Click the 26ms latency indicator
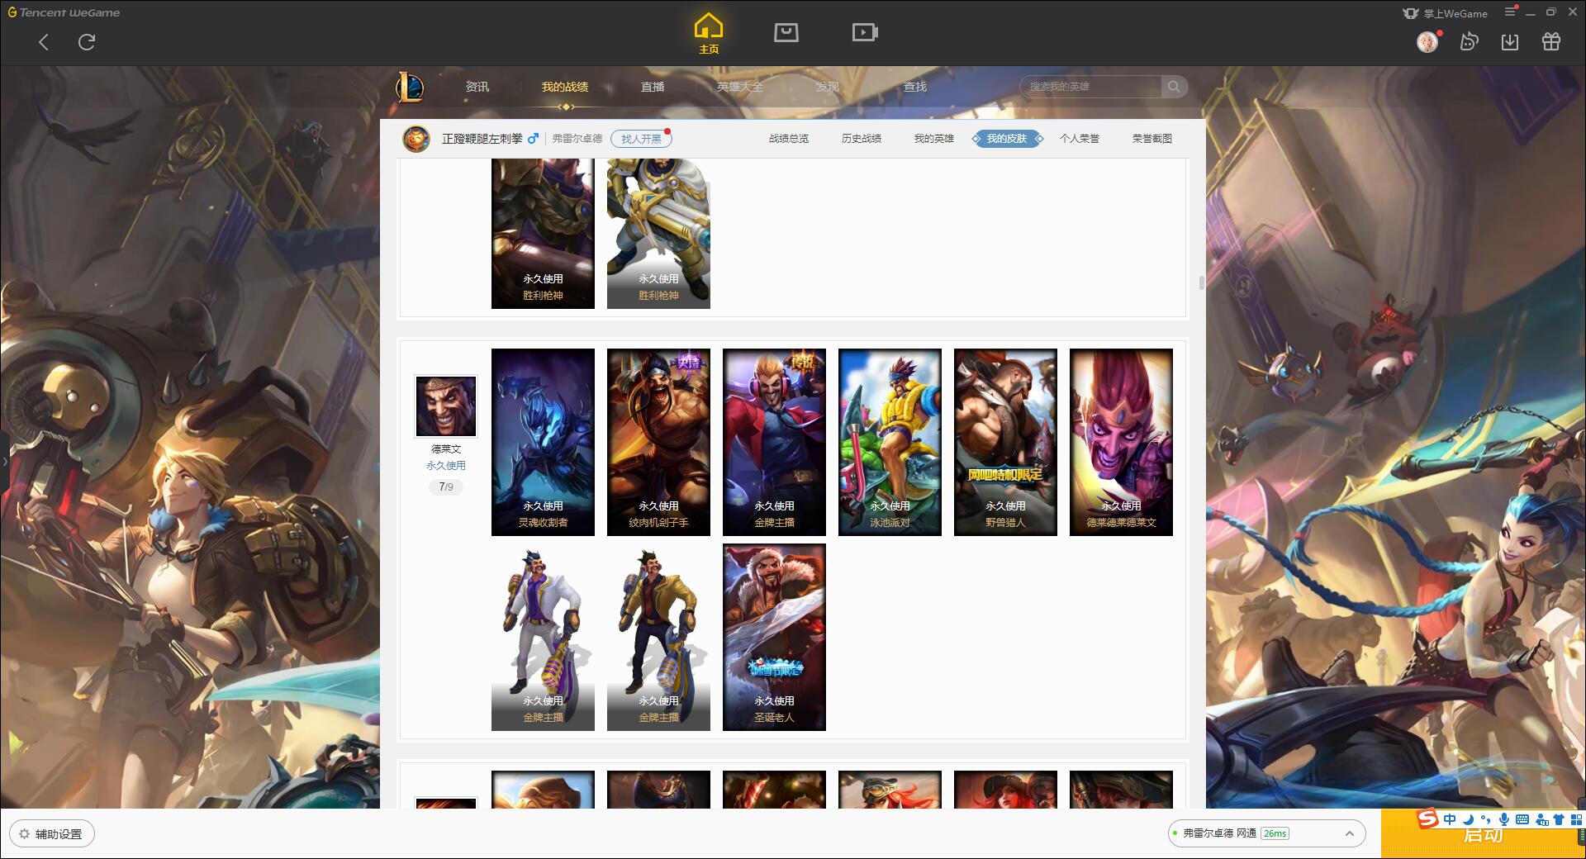This screenshot has width=1586, height=859. (1275, 833)
